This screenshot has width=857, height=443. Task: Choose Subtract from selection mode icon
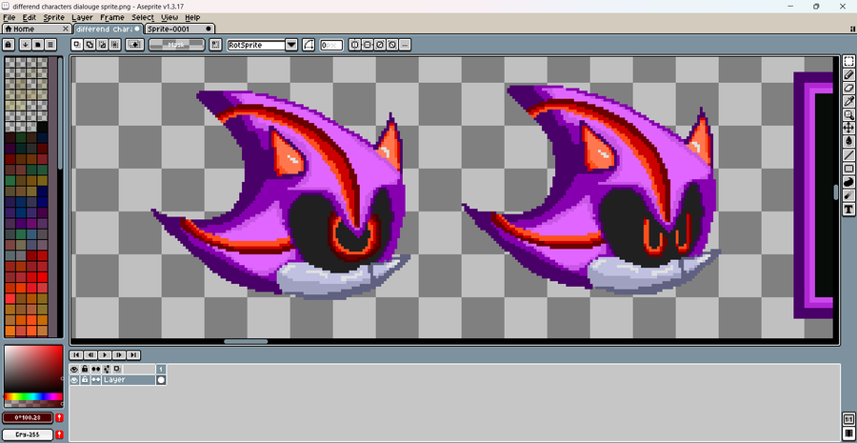(x=103, y=45)
